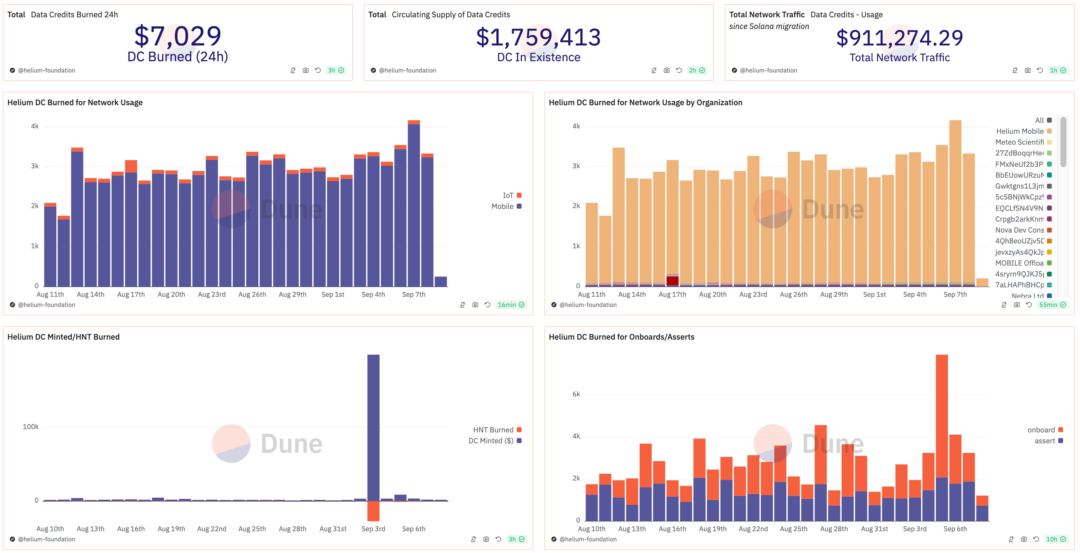Viewport: 1080px width, 553px height.
Task: Open @helium-foundation link under DC Burned 24h
Action: [47, 70]
